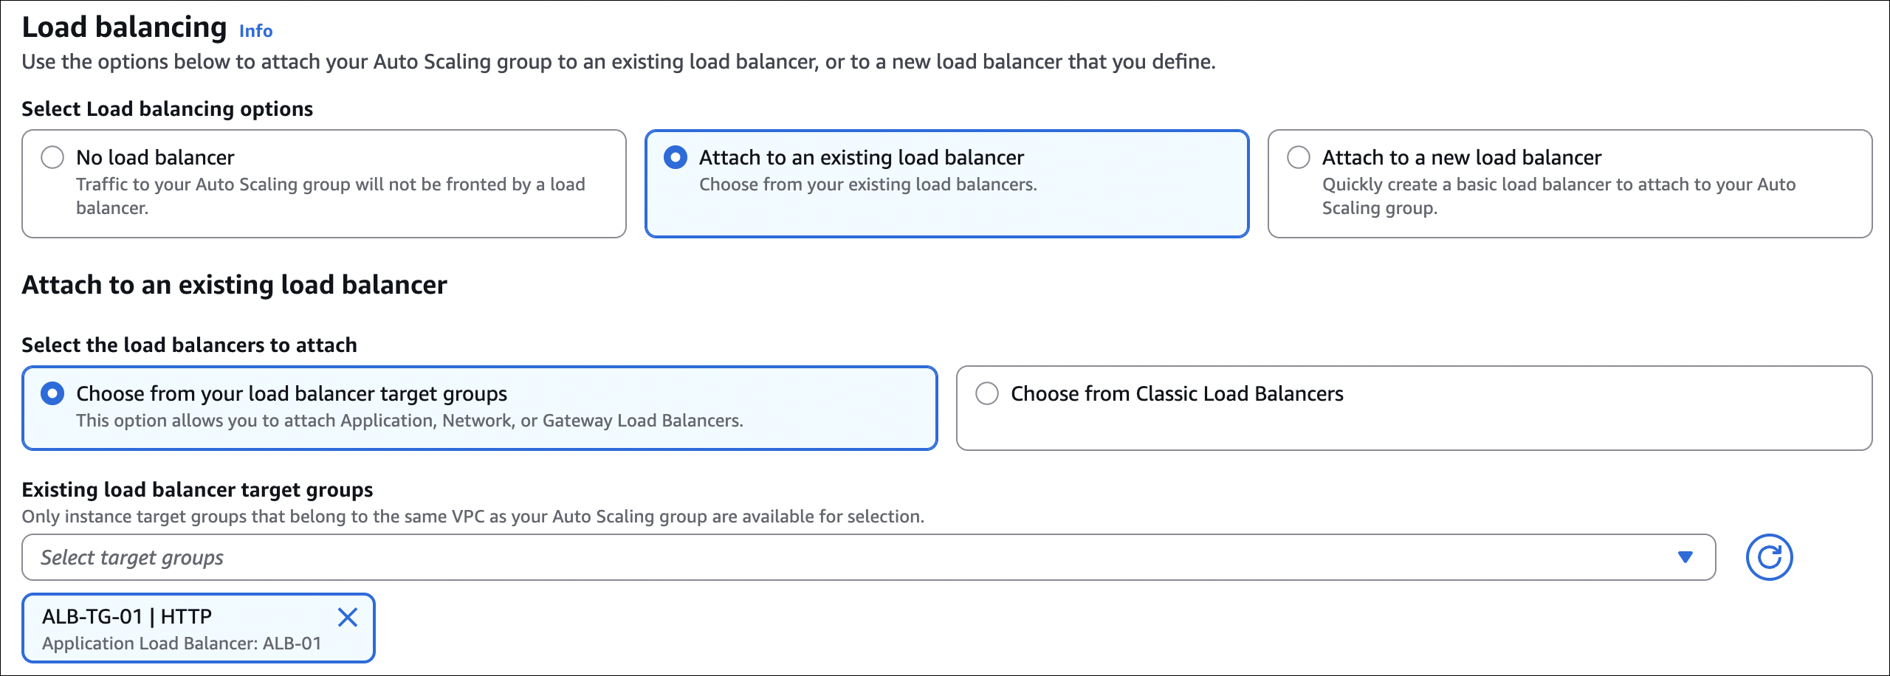Click the Select the load balancers to attach label

(189, 345)
